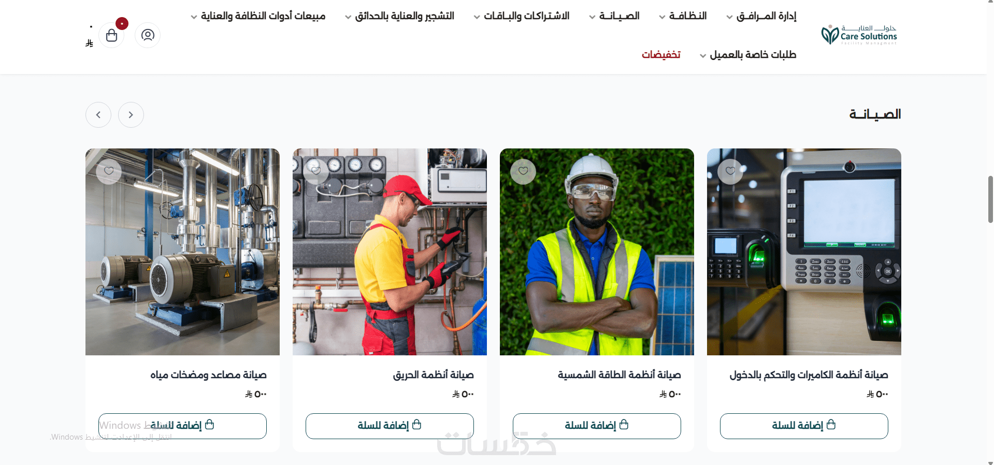Click the page vertical scrollbar thumb
Viewport: 994px width, 465px height.
tap(990, 199)
